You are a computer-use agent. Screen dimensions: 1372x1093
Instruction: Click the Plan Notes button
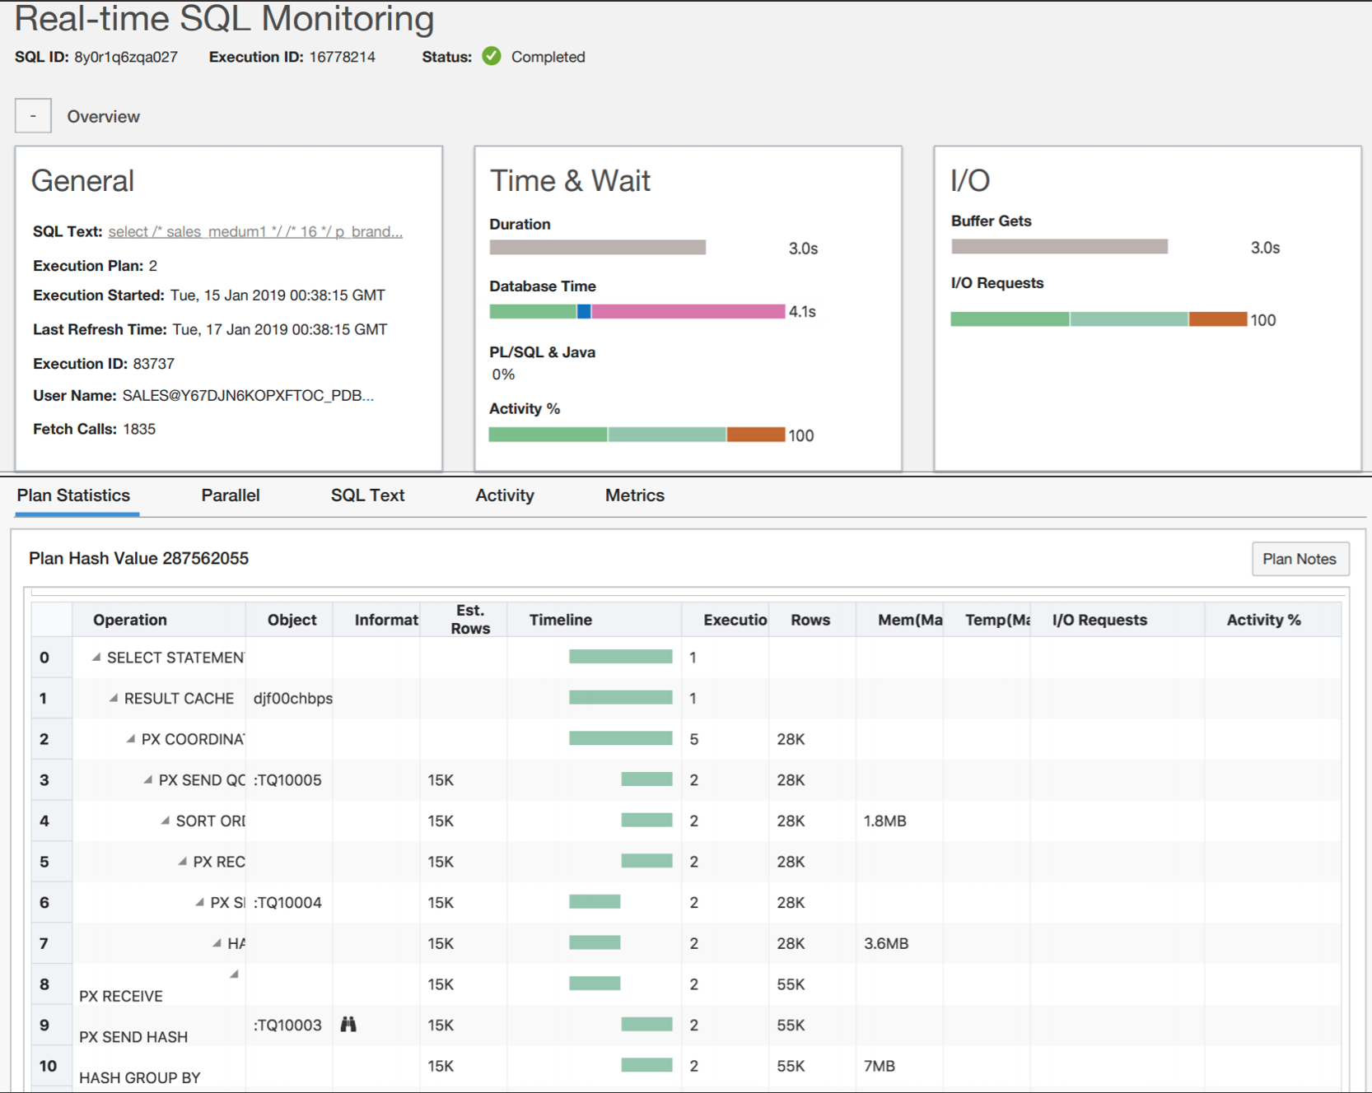pyautogui.click(x=1300, y=559)
